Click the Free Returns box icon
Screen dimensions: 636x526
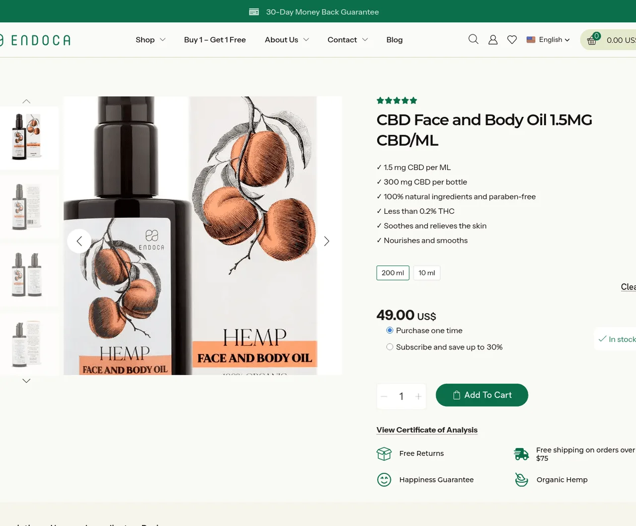coord(384,453)
